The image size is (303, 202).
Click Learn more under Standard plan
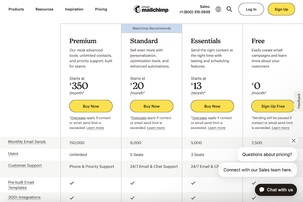pos(156,128)
